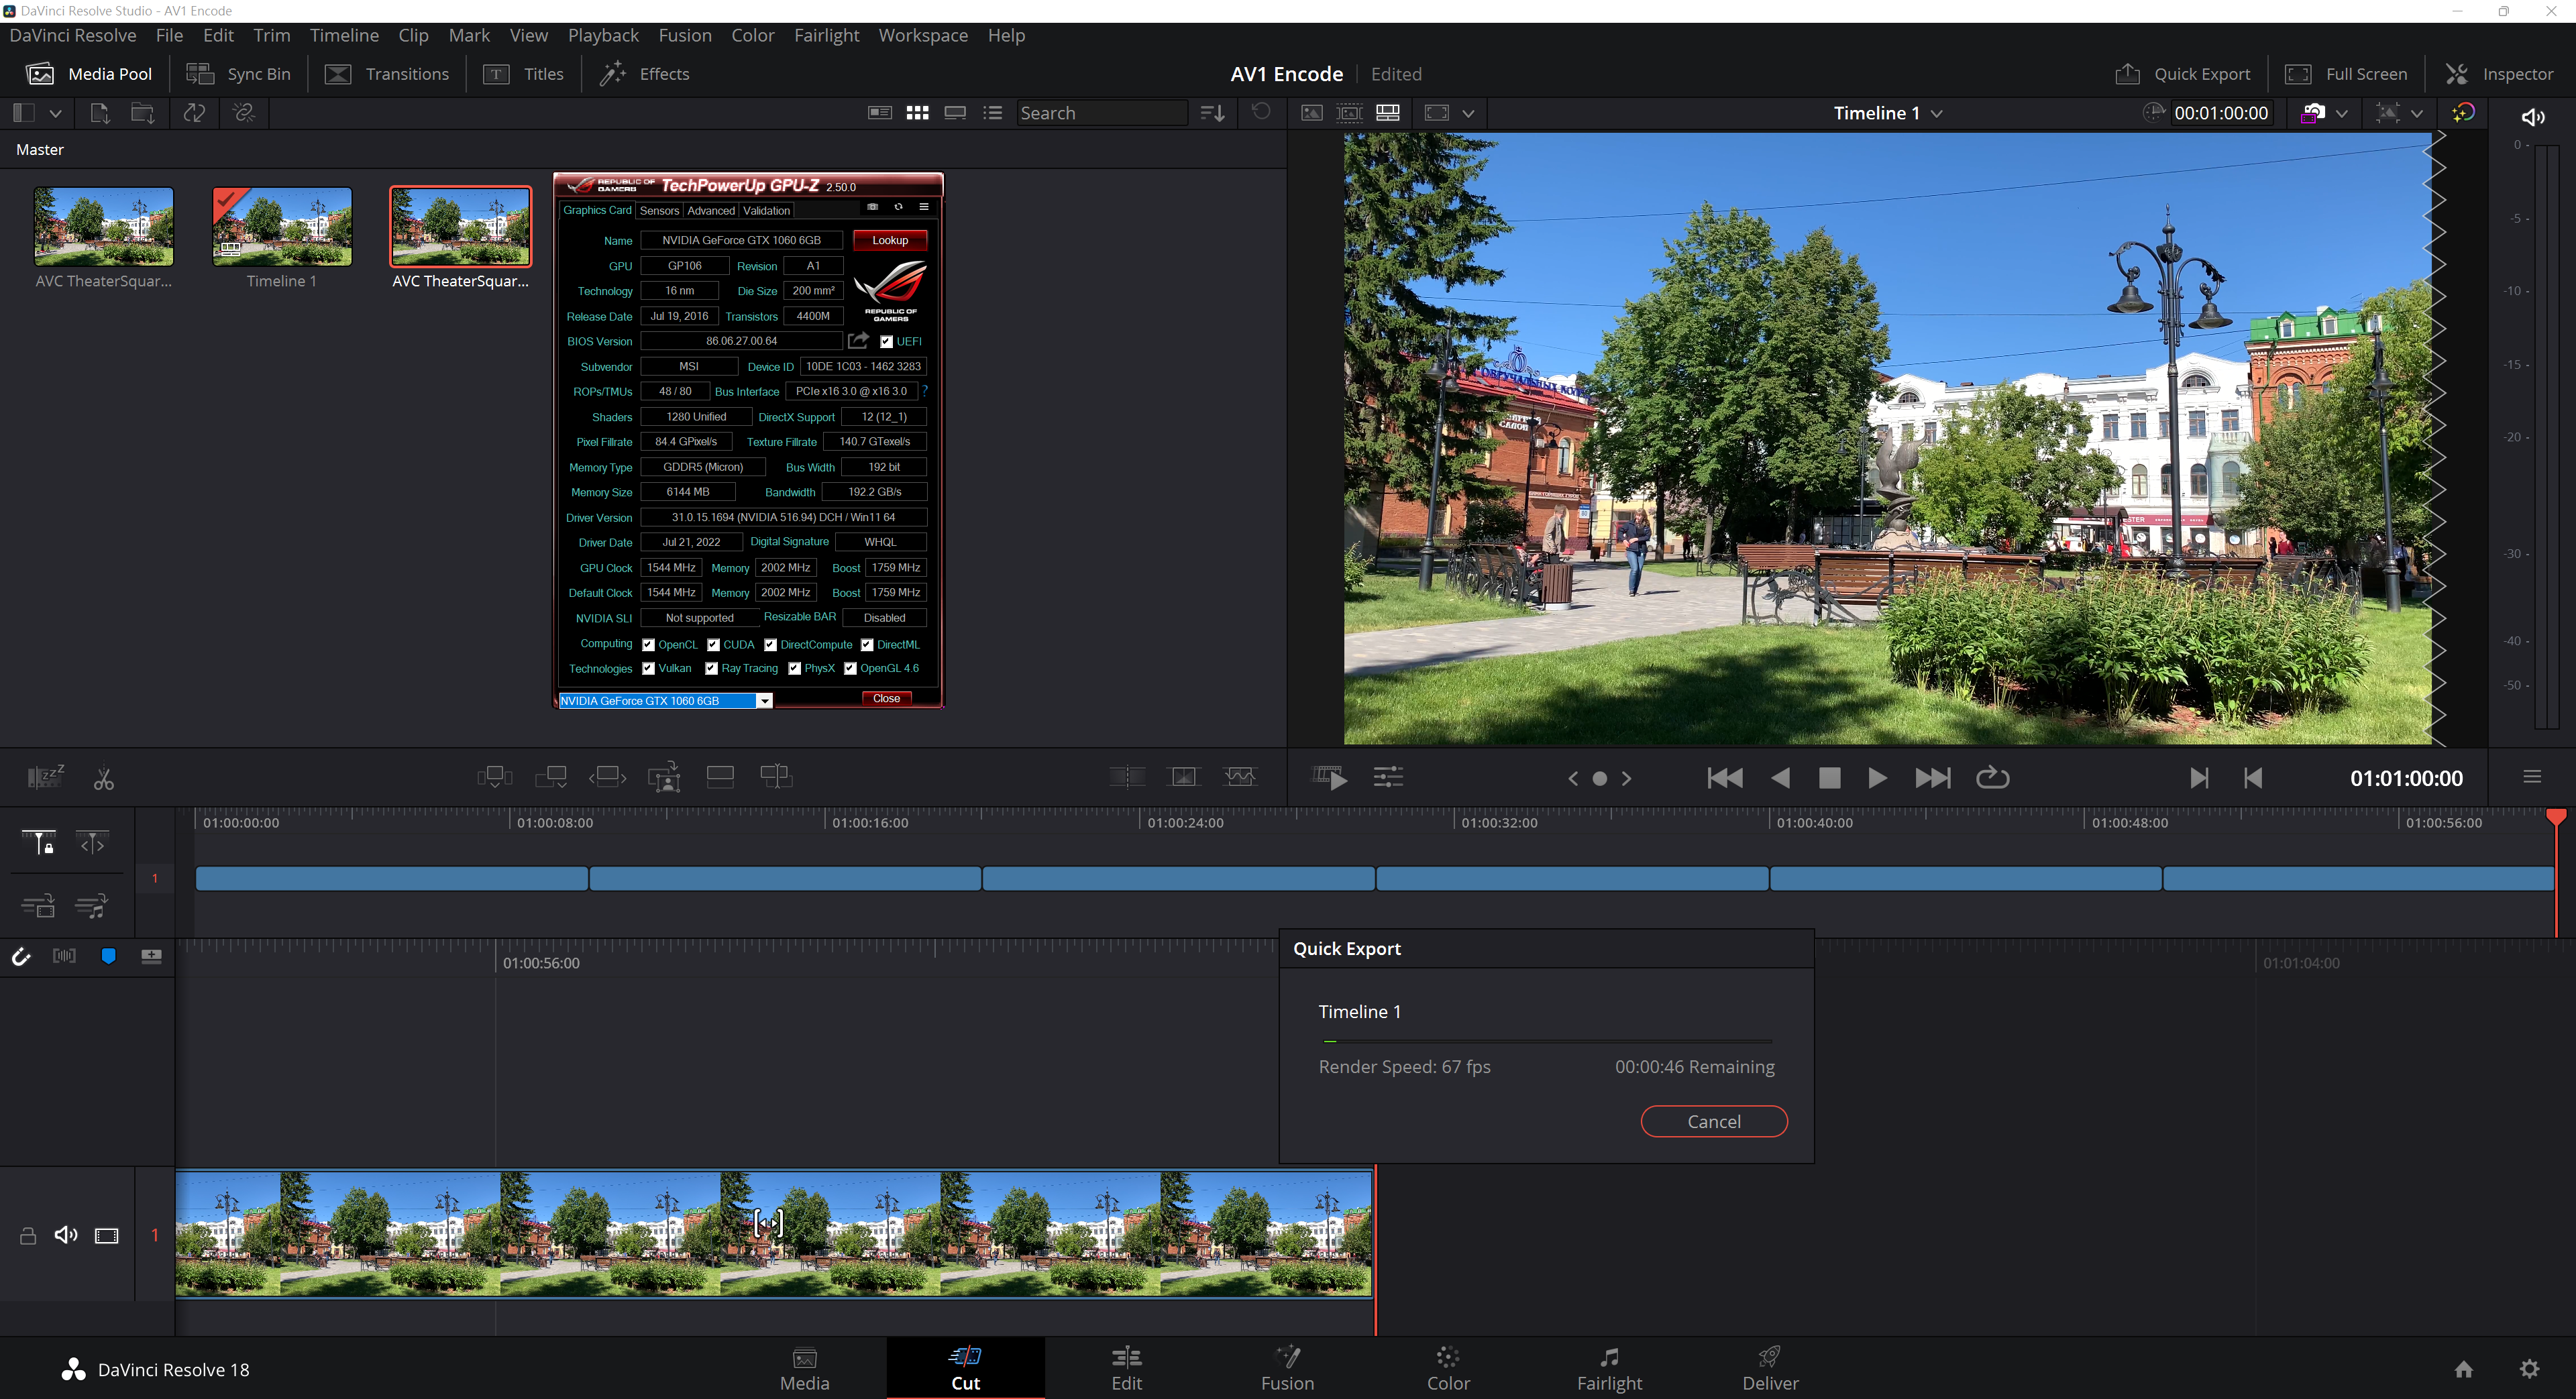Lock track 1 with the padlock
2576x1399 pixels.
28,1236
